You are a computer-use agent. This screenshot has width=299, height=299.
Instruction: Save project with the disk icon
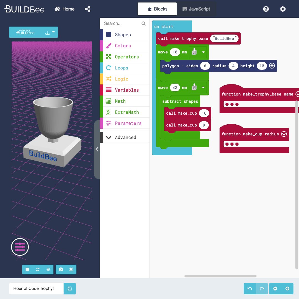(x=69, y=288)
